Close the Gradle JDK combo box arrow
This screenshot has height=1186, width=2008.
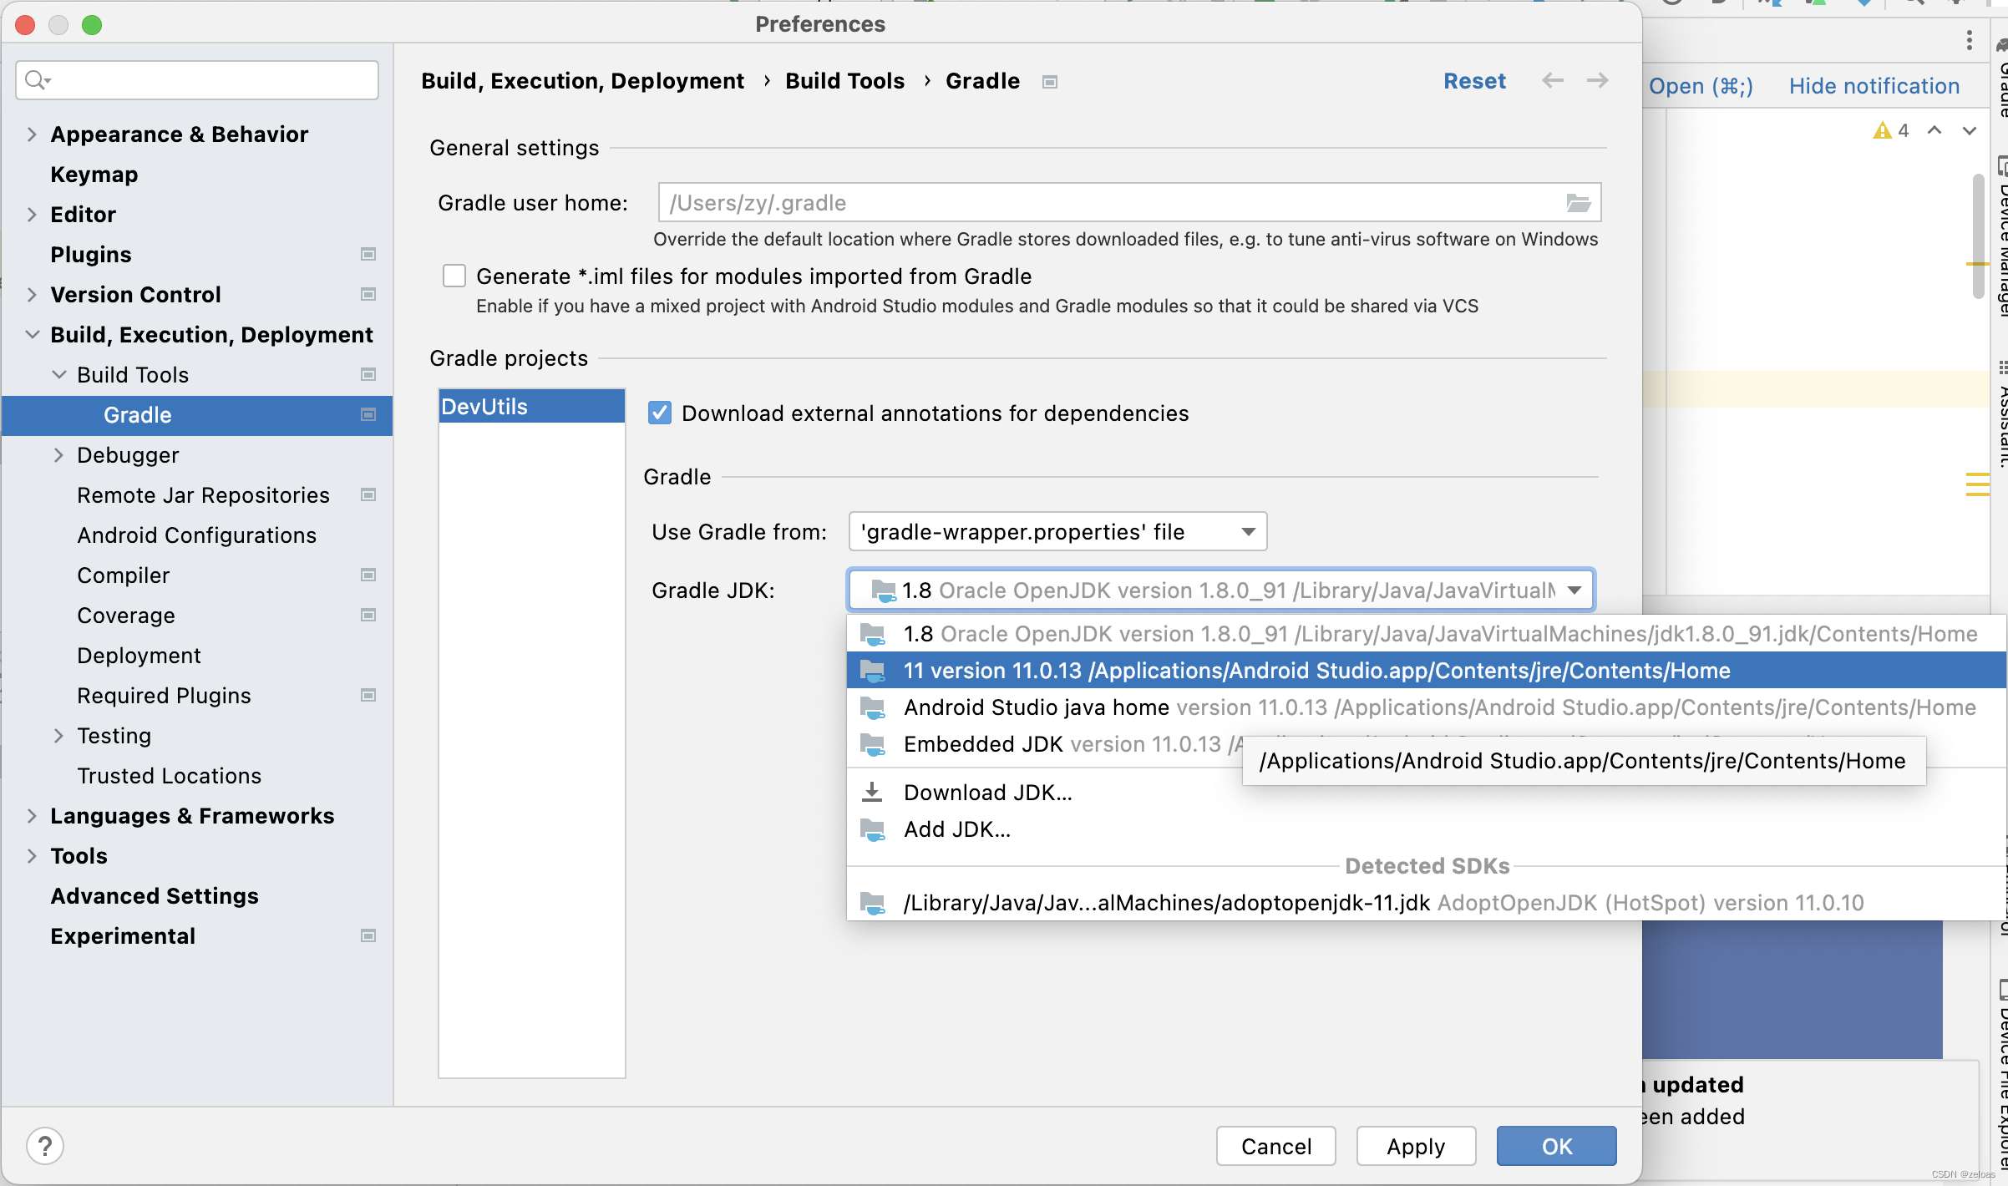tap(1574, 590)
